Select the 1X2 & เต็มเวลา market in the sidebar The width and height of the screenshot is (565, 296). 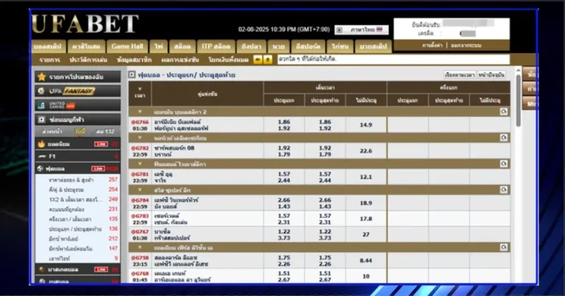click(77, 199)
